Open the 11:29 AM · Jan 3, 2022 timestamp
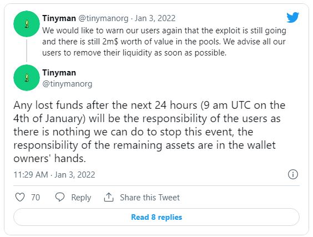This screenshot has height=237, width=313. [54, 175]
